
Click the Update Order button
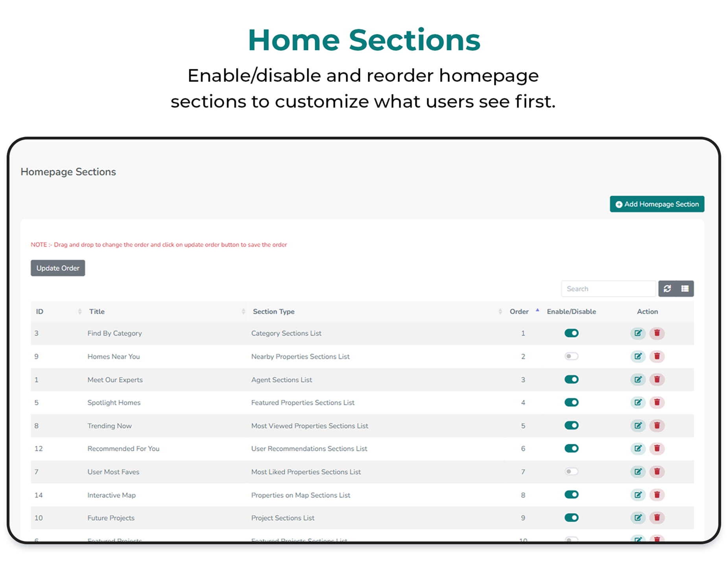[57, 268]
